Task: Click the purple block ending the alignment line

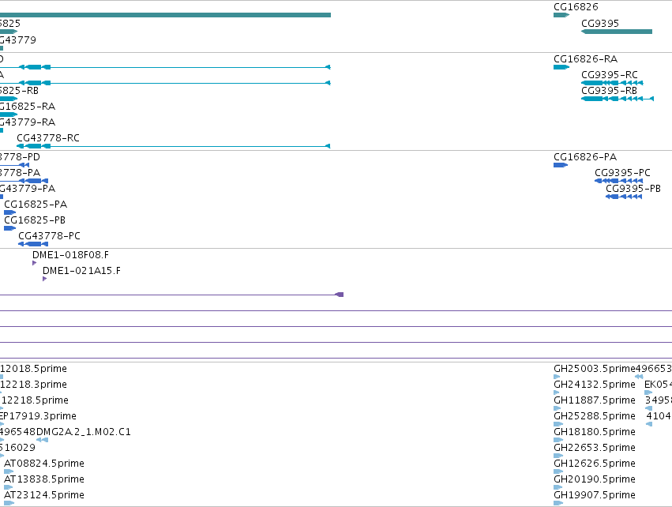Action: click(x=340, y=295)
